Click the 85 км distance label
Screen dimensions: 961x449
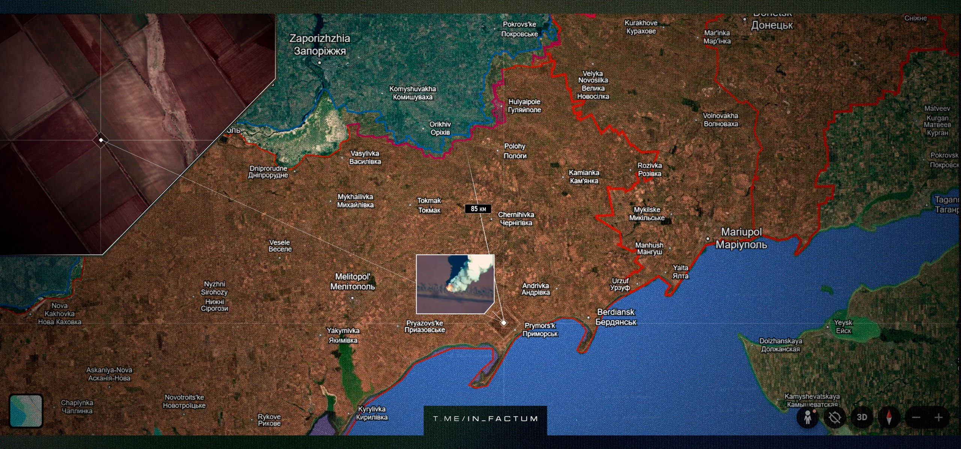478,209
